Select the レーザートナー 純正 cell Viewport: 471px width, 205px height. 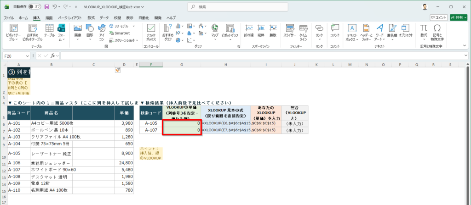click(x=52, y=154)
